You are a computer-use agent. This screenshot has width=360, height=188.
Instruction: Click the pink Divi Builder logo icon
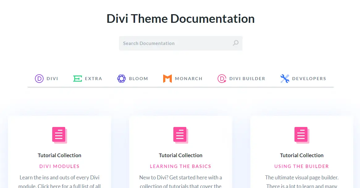coord(222,79)
